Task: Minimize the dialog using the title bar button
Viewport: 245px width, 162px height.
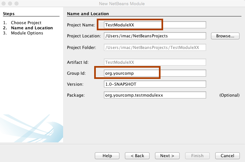Action: click(x=10, y=4)
